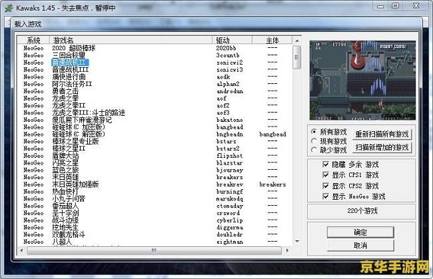Screen dimensions: 433x279
Task: Select the game 龙虎之拳III:斗士的路途
Action: [x=89, y=113]
